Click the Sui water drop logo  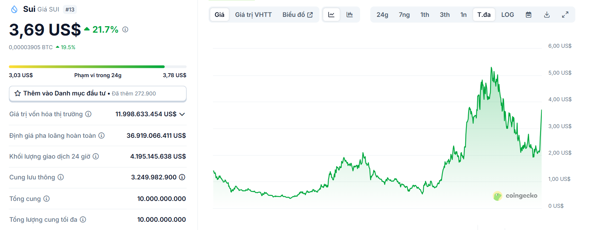pyautogui.click(x=14, y=9)
